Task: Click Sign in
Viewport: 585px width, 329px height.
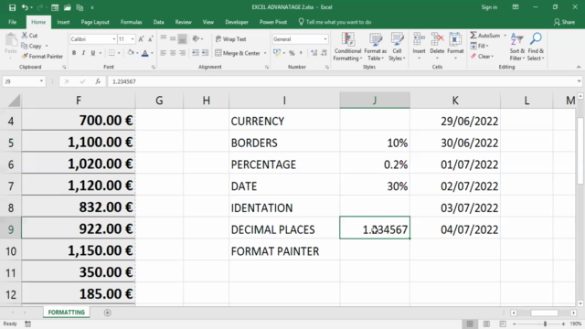Action: 489,7
